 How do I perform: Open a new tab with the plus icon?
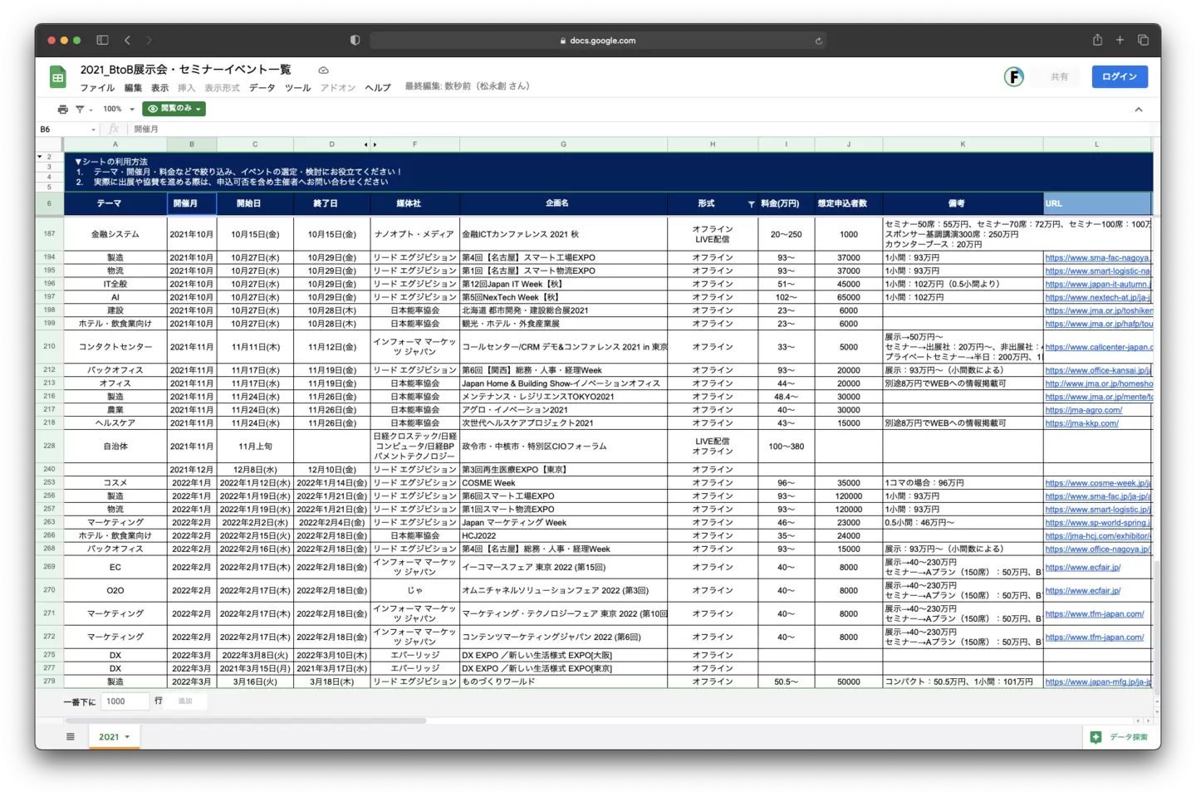click(x=1120, y=40)
